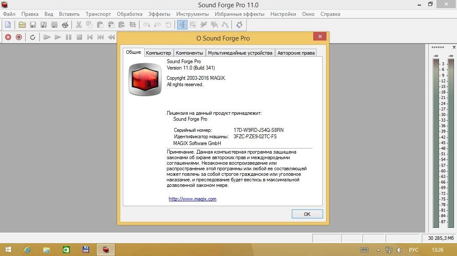Open the Окно menu
457x256 pixels.
pyautogui.click(x=308, y=14)
